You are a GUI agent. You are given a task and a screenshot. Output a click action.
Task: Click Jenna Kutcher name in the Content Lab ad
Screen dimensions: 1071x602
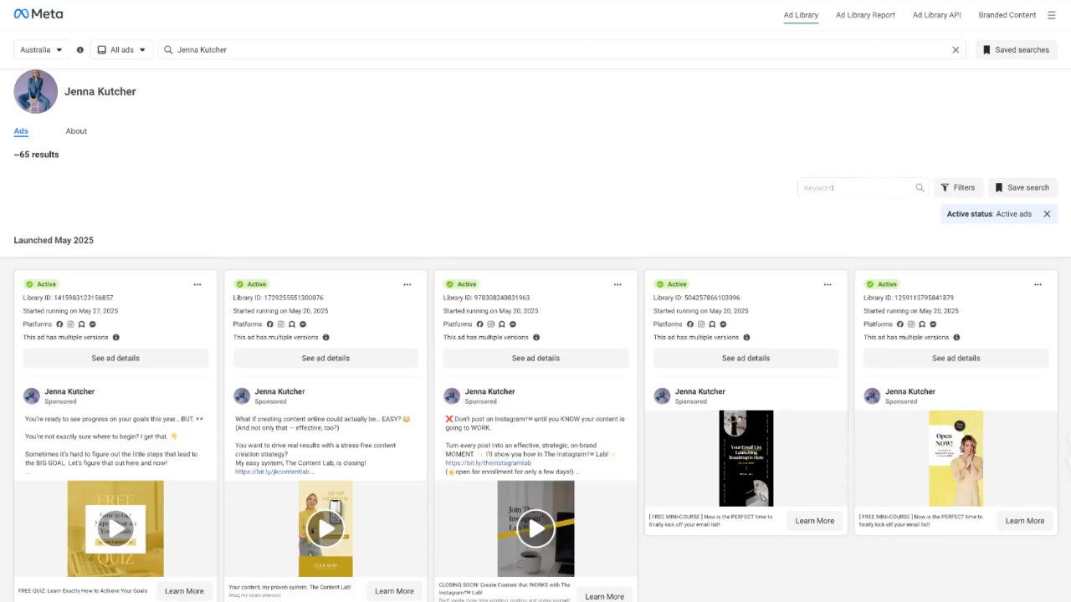pos(279,391)
